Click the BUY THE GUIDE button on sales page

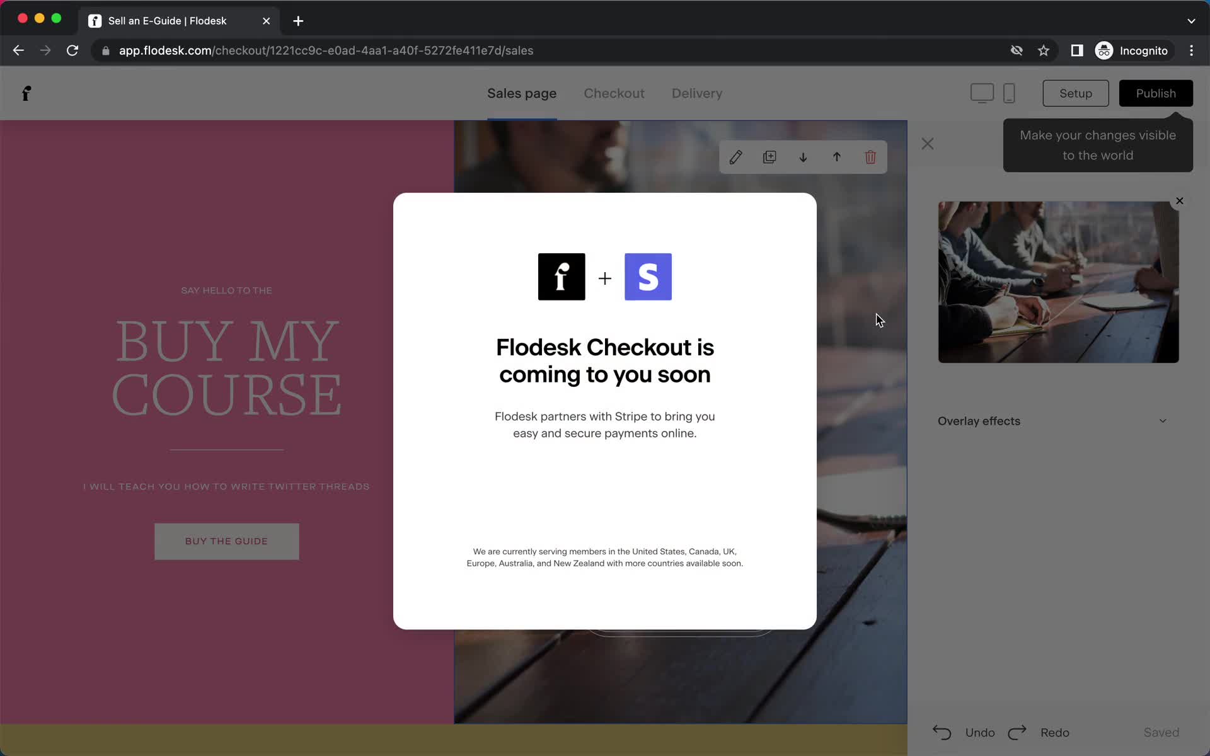coord(226,541)
